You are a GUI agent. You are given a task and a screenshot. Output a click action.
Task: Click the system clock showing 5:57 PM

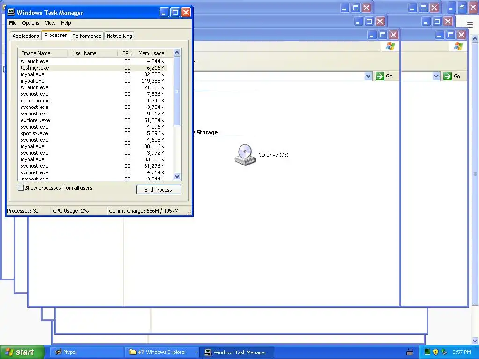tap(461, 352)
